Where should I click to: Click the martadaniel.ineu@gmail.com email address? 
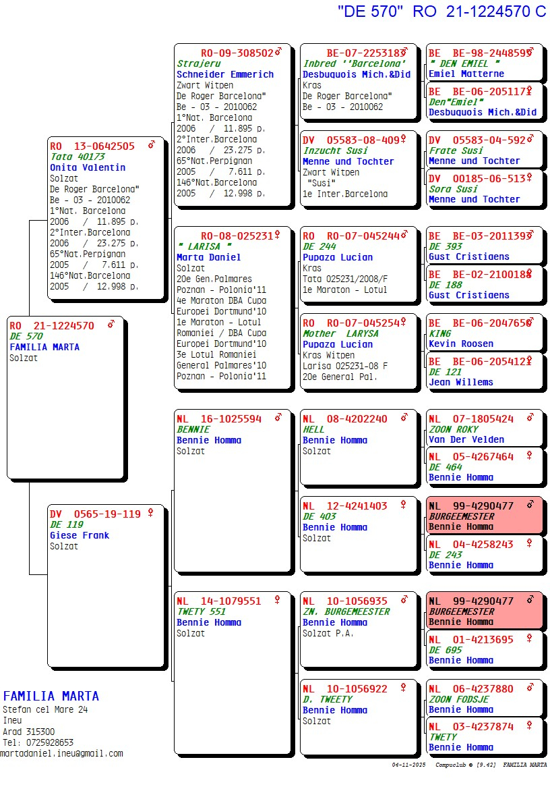[x=62, y=753]
